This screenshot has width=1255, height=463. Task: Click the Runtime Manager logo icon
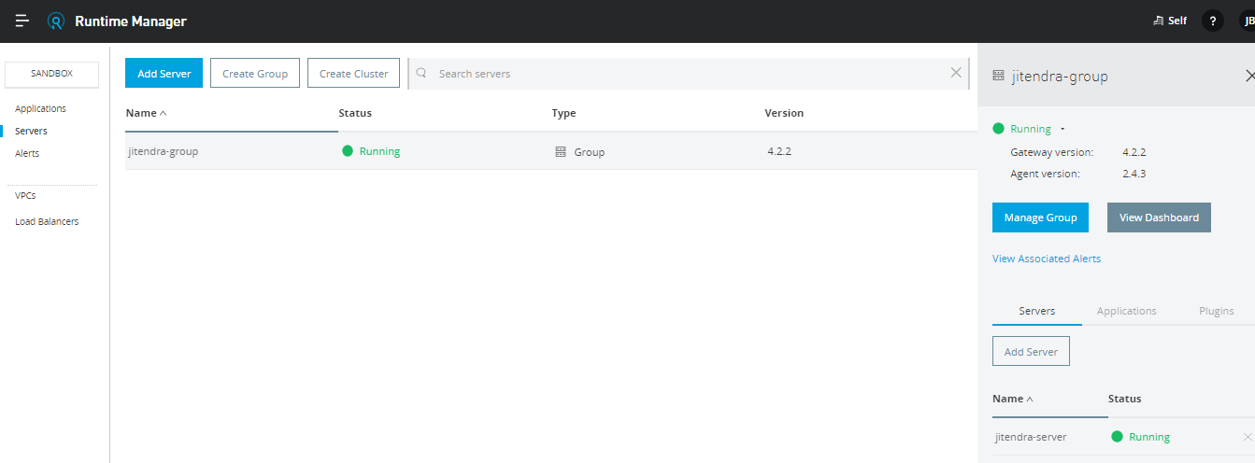coord(56,21)
